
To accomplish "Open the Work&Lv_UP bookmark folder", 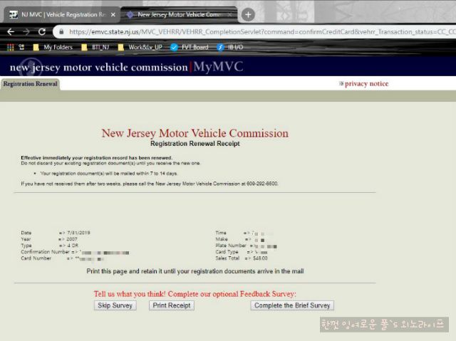I will [x=140, y=47].
